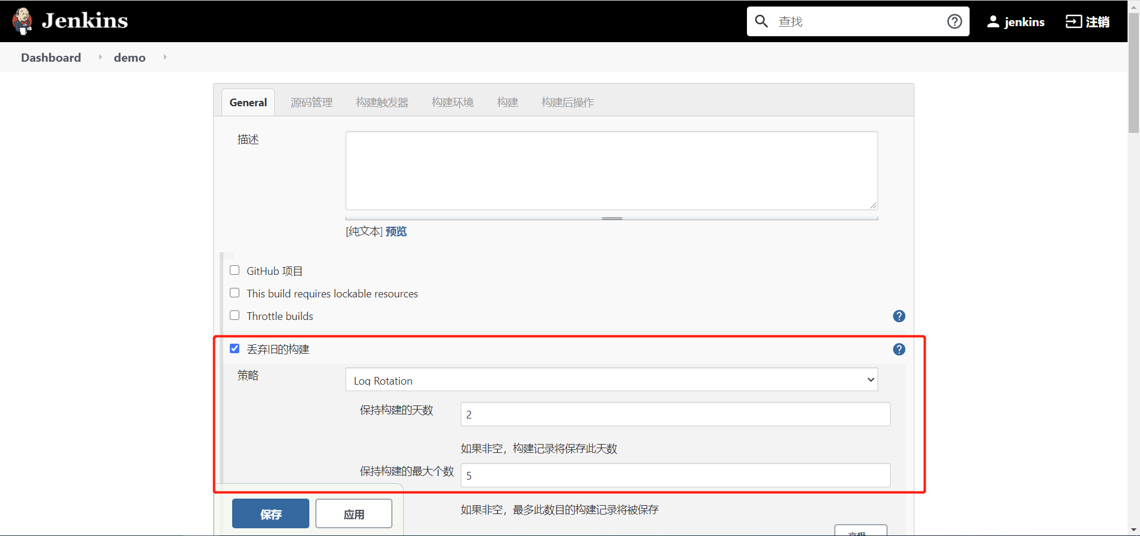Open help for 丢弃旧的构建 option

click(x=899, y=350)
